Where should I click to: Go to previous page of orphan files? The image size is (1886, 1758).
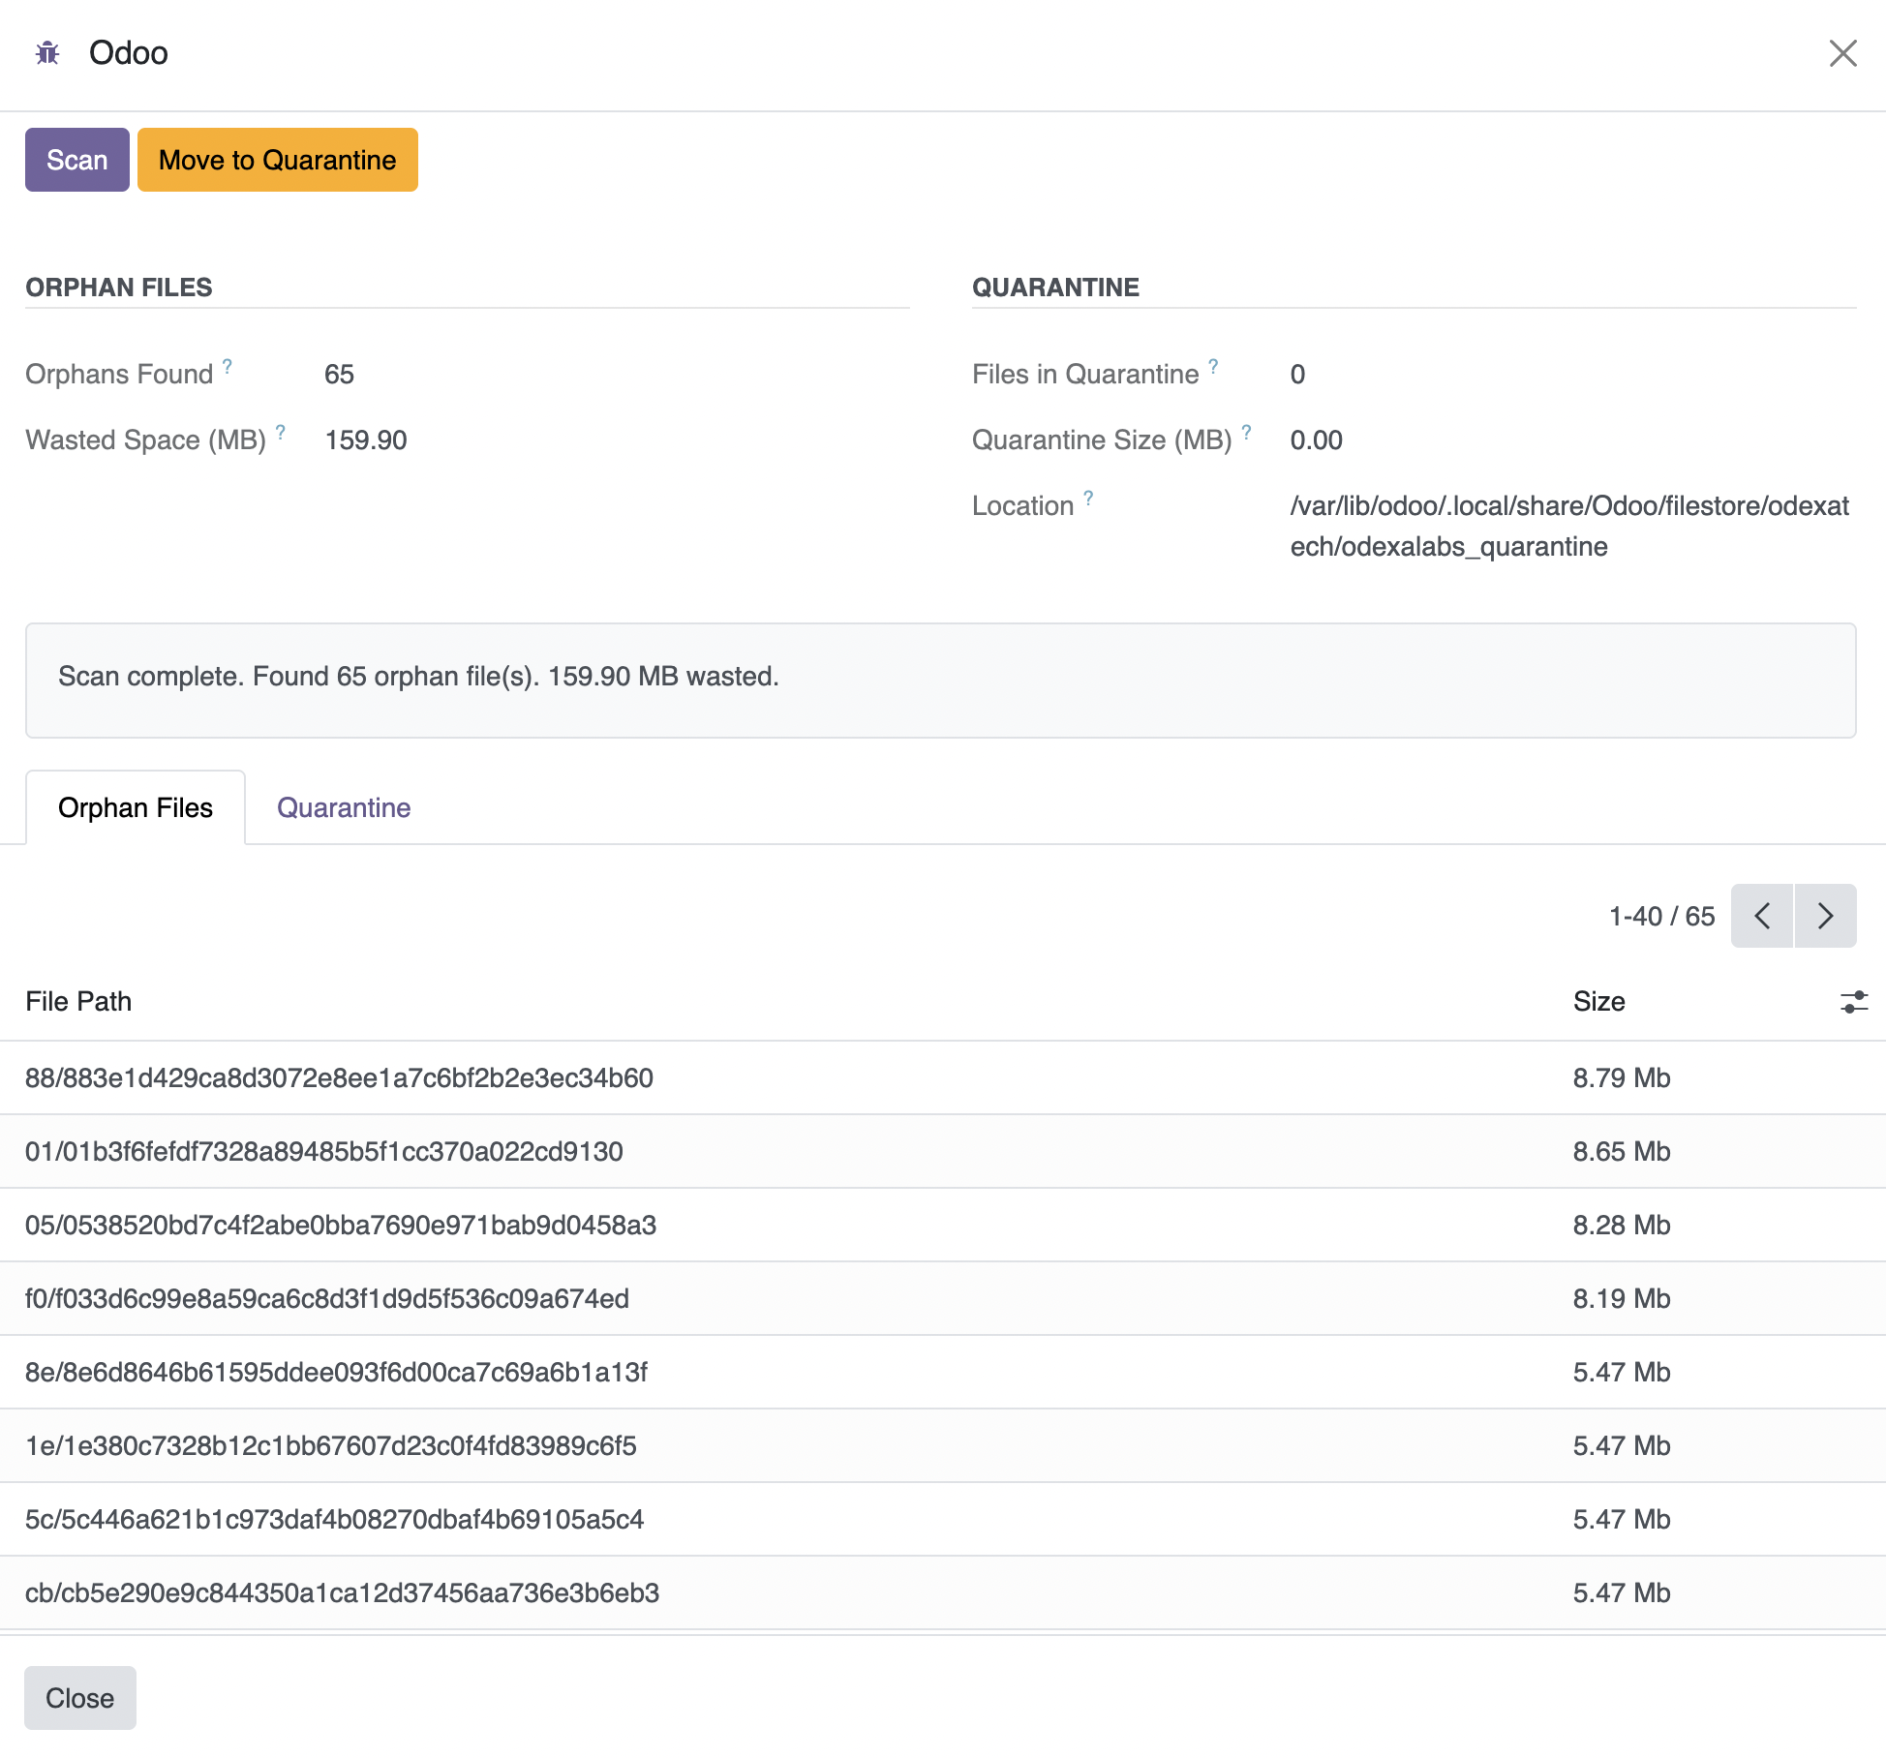coord(1762,916)
